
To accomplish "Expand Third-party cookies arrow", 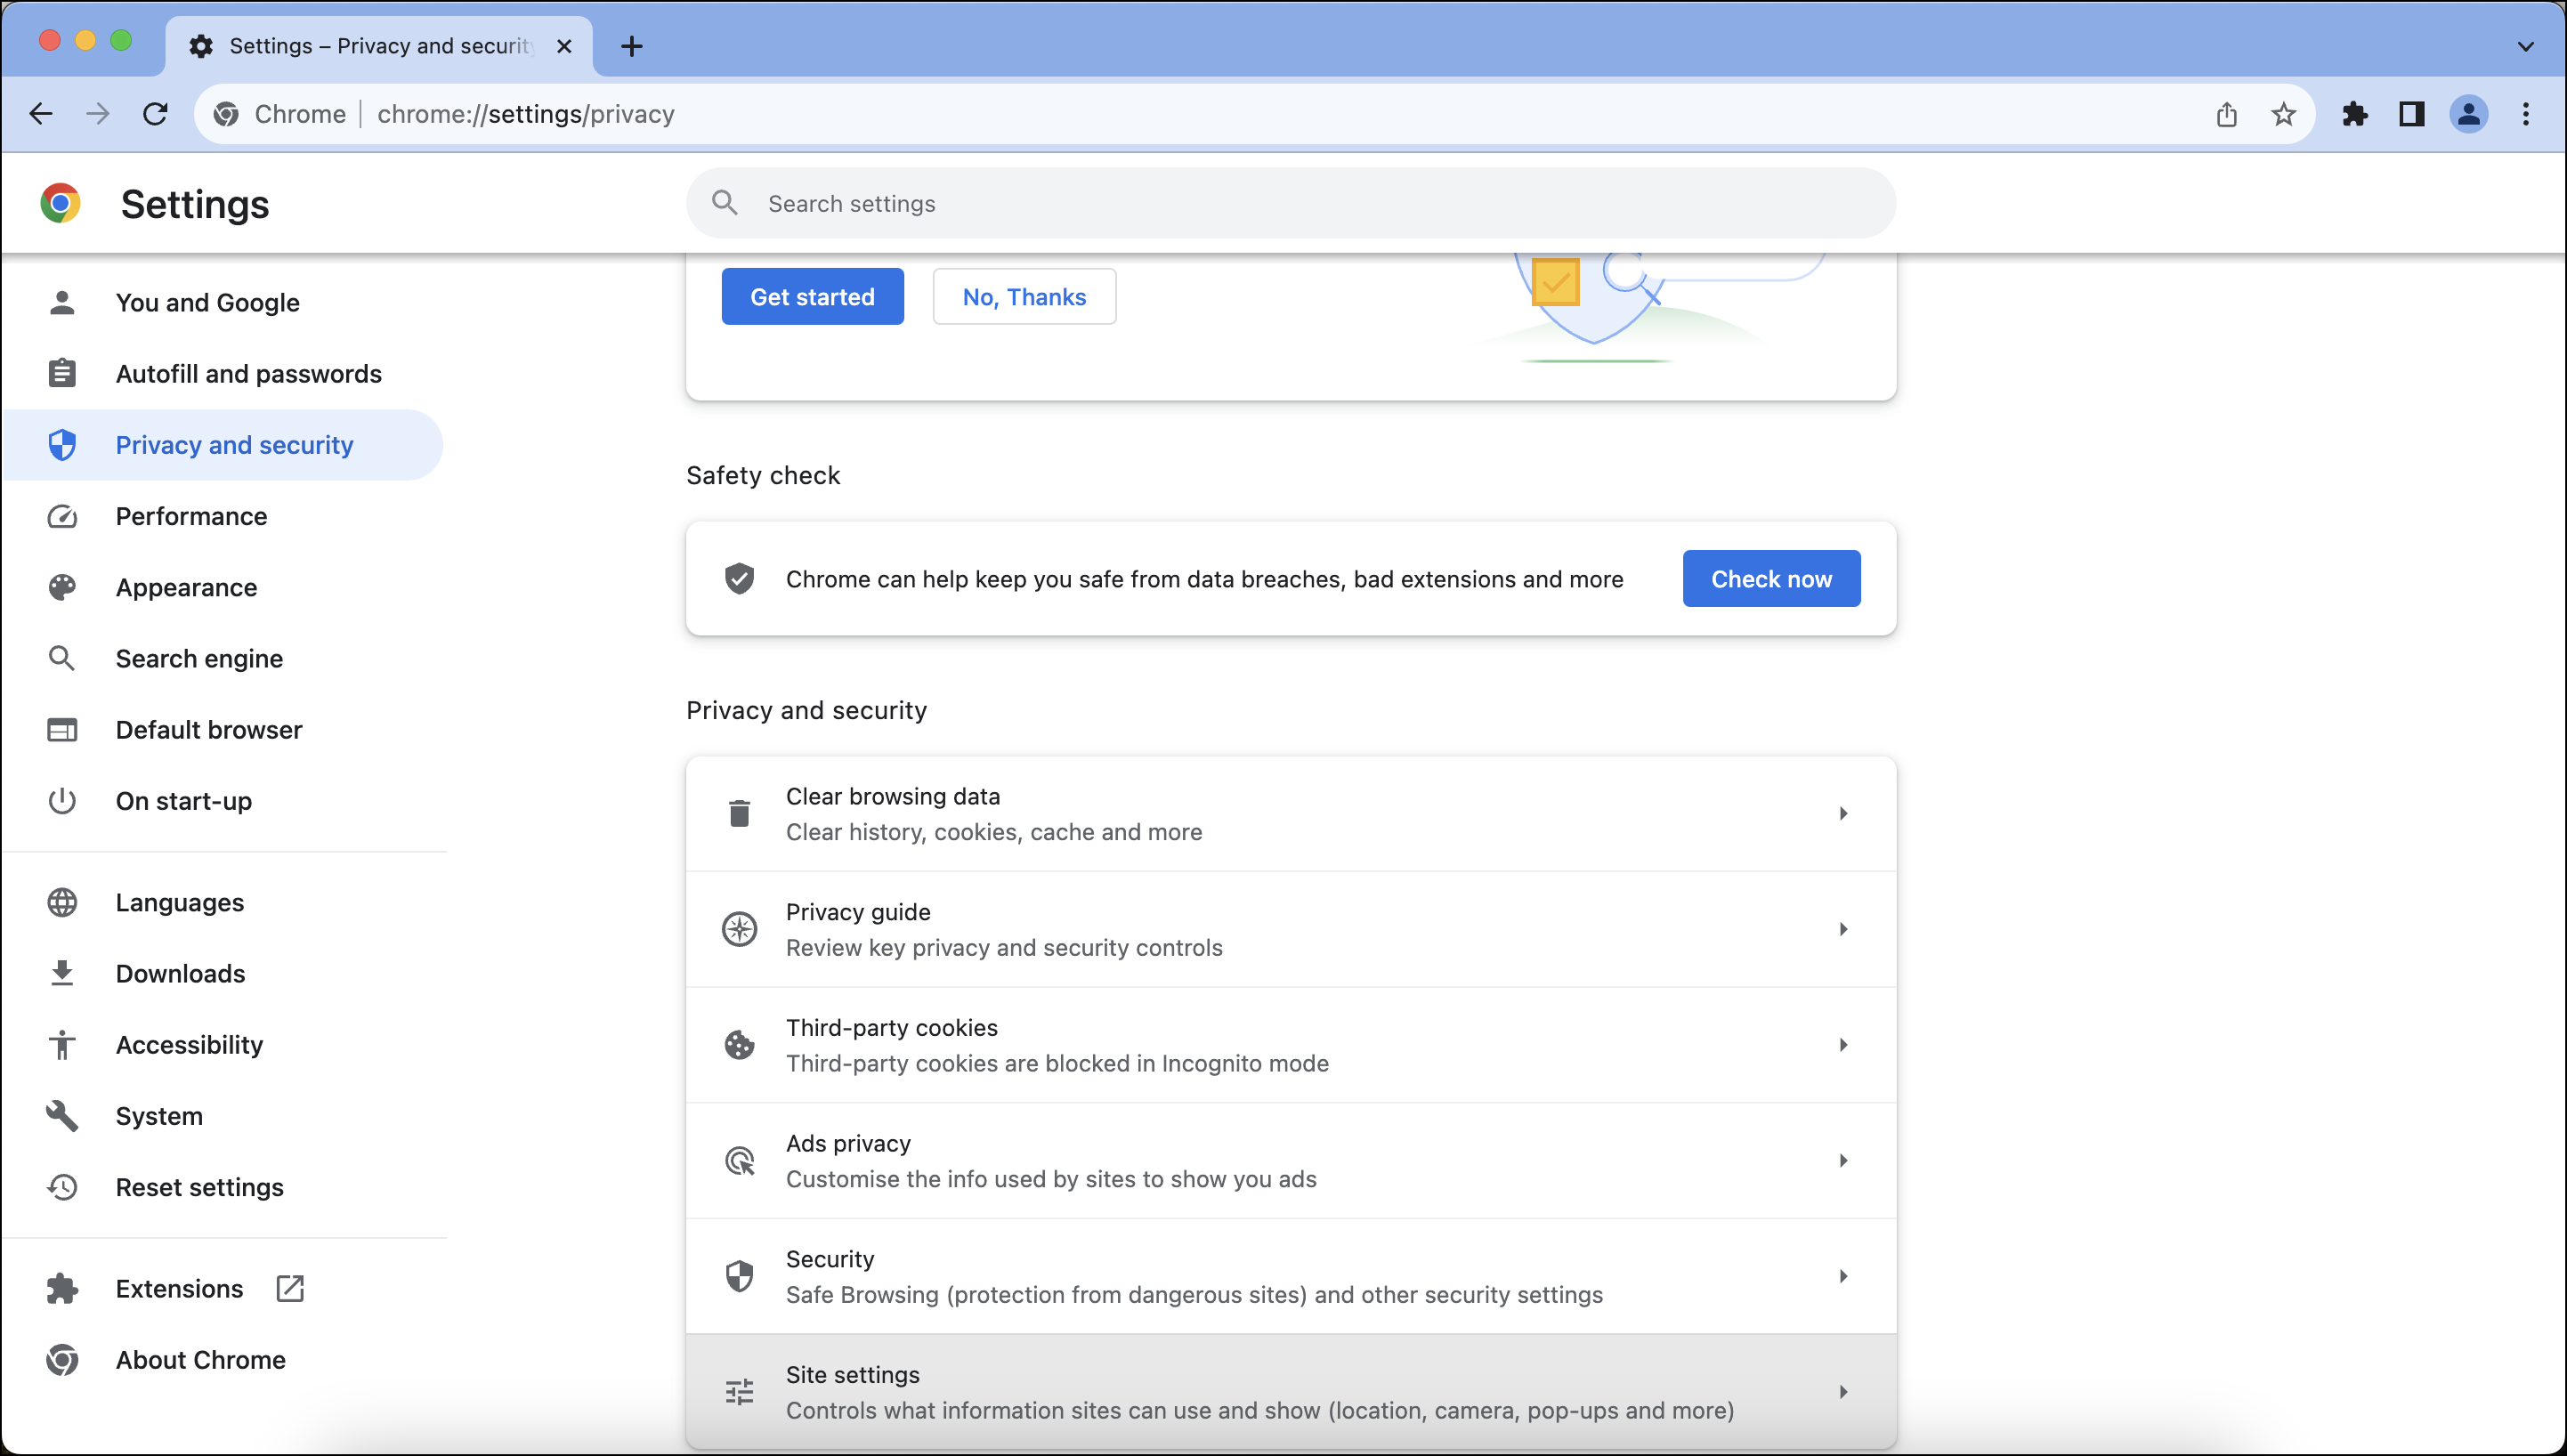I will 1843,1045.
